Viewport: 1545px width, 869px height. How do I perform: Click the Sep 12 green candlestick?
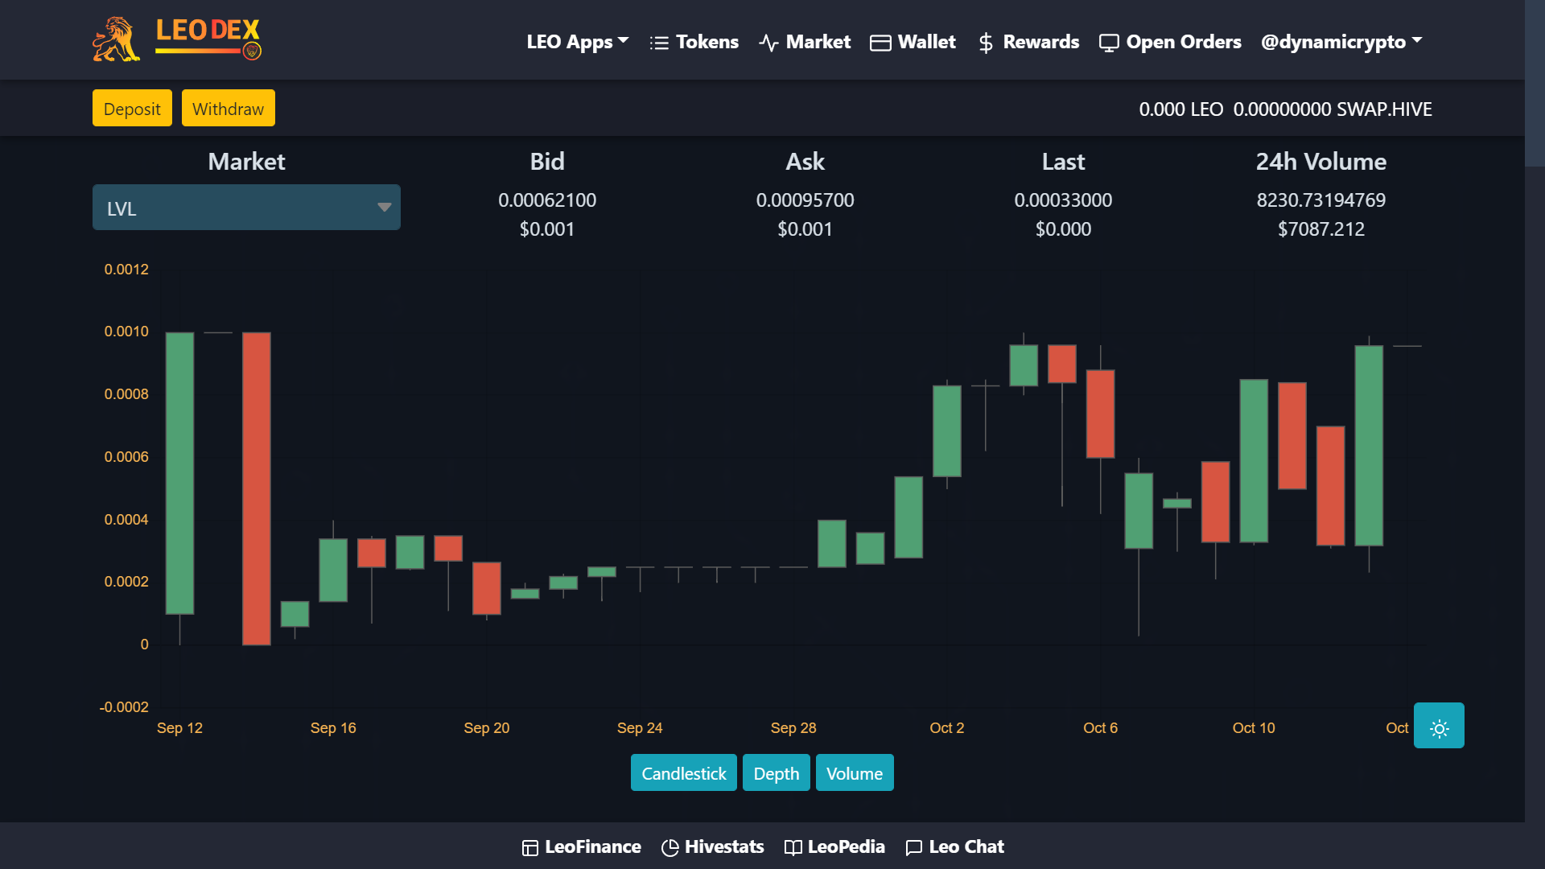(x=179, y=473)
